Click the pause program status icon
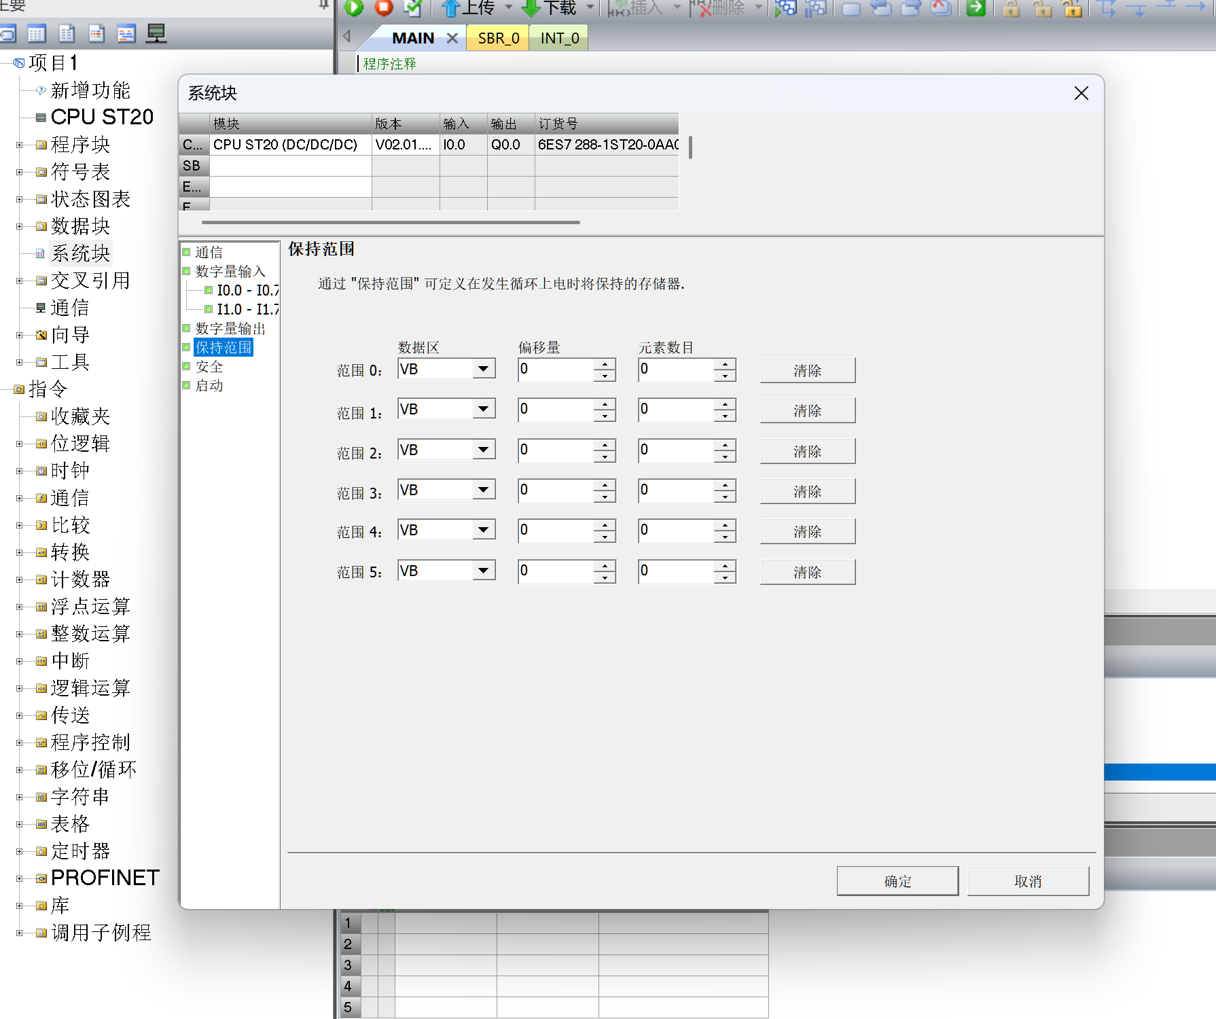 (815, 7)
